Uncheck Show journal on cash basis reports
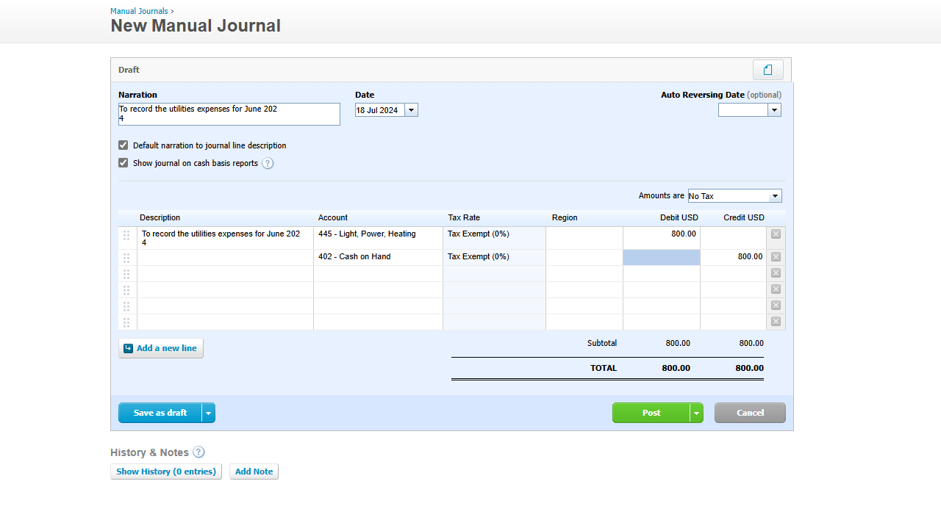The width and height of the screenshot is (941, 531). click(x=124, y=163)
